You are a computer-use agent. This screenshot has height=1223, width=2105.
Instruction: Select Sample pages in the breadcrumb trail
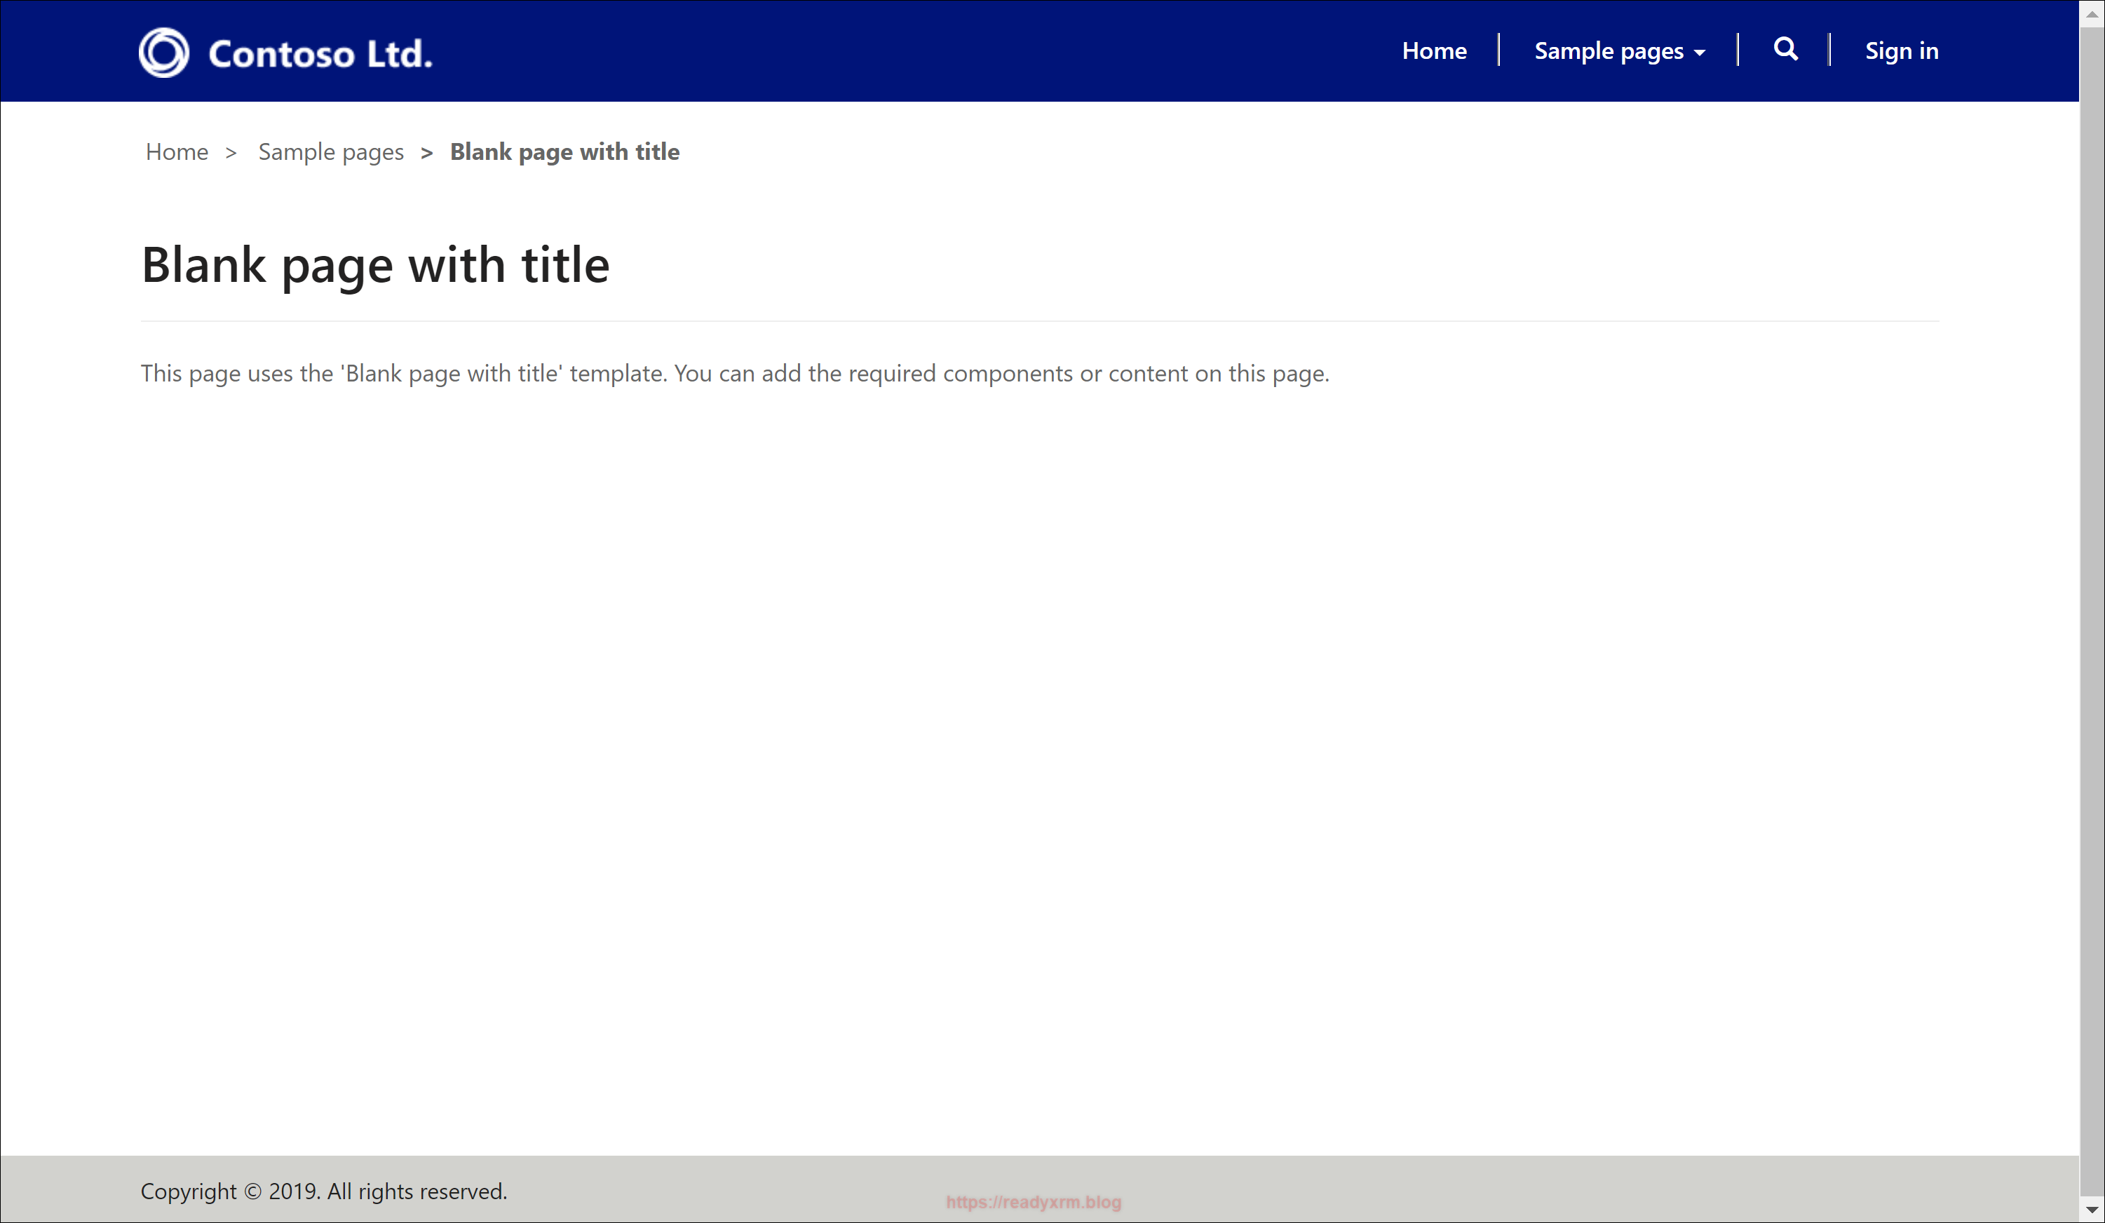tap(331, 152)
